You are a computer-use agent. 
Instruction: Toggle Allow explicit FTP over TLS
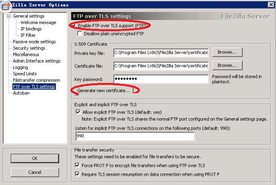tap(78, 112)
